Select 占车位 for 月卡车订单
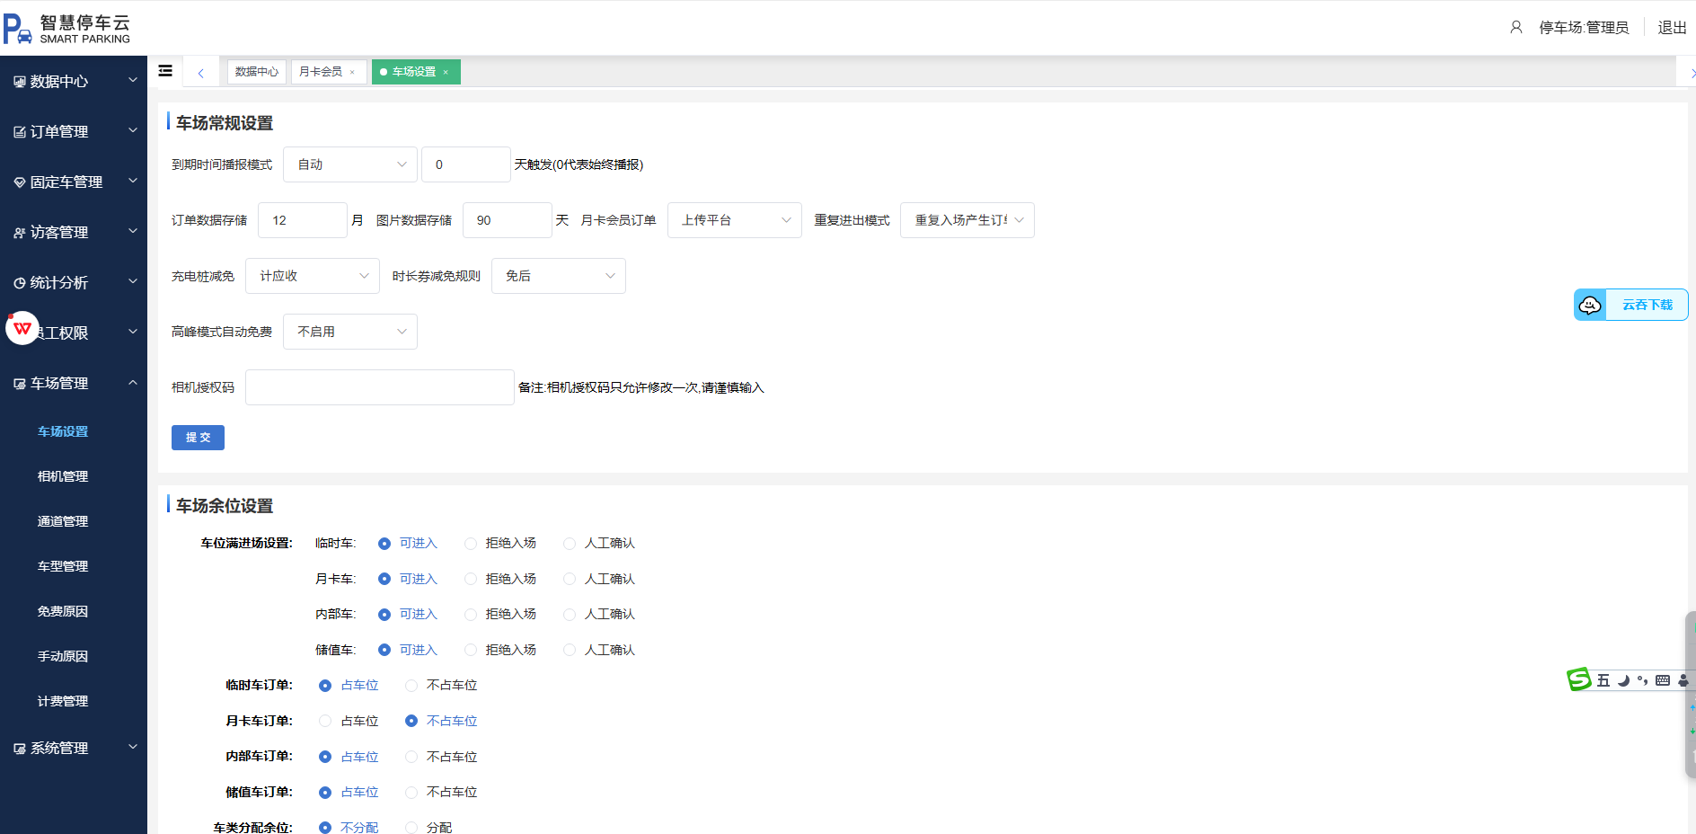Screen dimensions: 1696x834 (x=324, y=720)
